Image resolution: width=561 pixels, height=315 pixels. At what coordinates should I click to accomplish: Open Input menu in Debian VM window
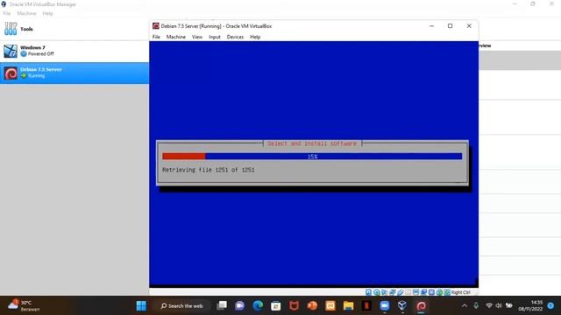coord(214,37)
